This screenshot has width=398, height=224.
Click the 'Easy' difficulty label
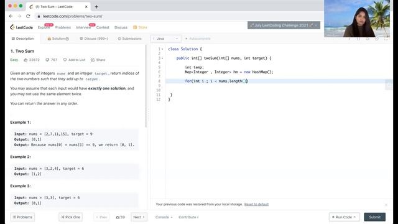14,60
